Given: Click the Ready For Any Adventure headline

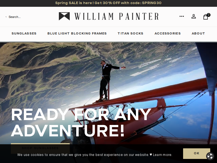Looking at the screenshot, I should pos(81,123).
